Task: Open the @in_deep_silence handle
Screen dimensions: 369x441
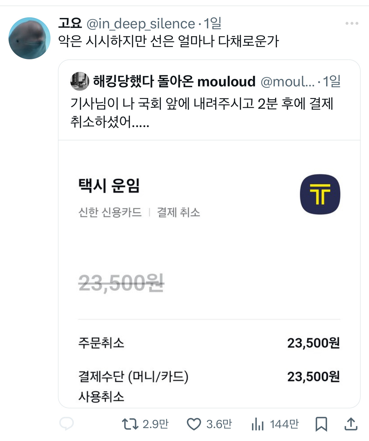Action: [141, 24]
